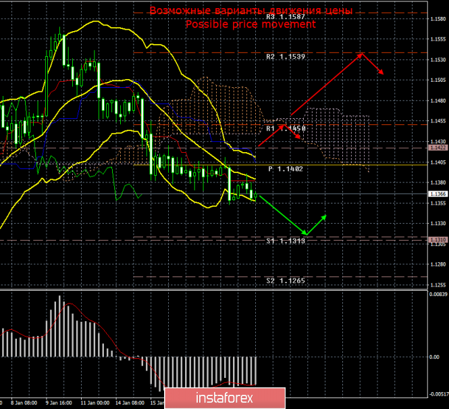Click the 1.1480 price axis value
449x409 pixels.
pos(438,101)
